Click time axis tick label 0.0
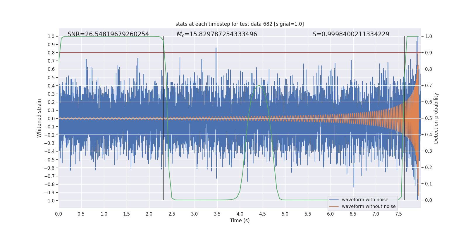The image size is (468, 234). (x=58, y=214)
